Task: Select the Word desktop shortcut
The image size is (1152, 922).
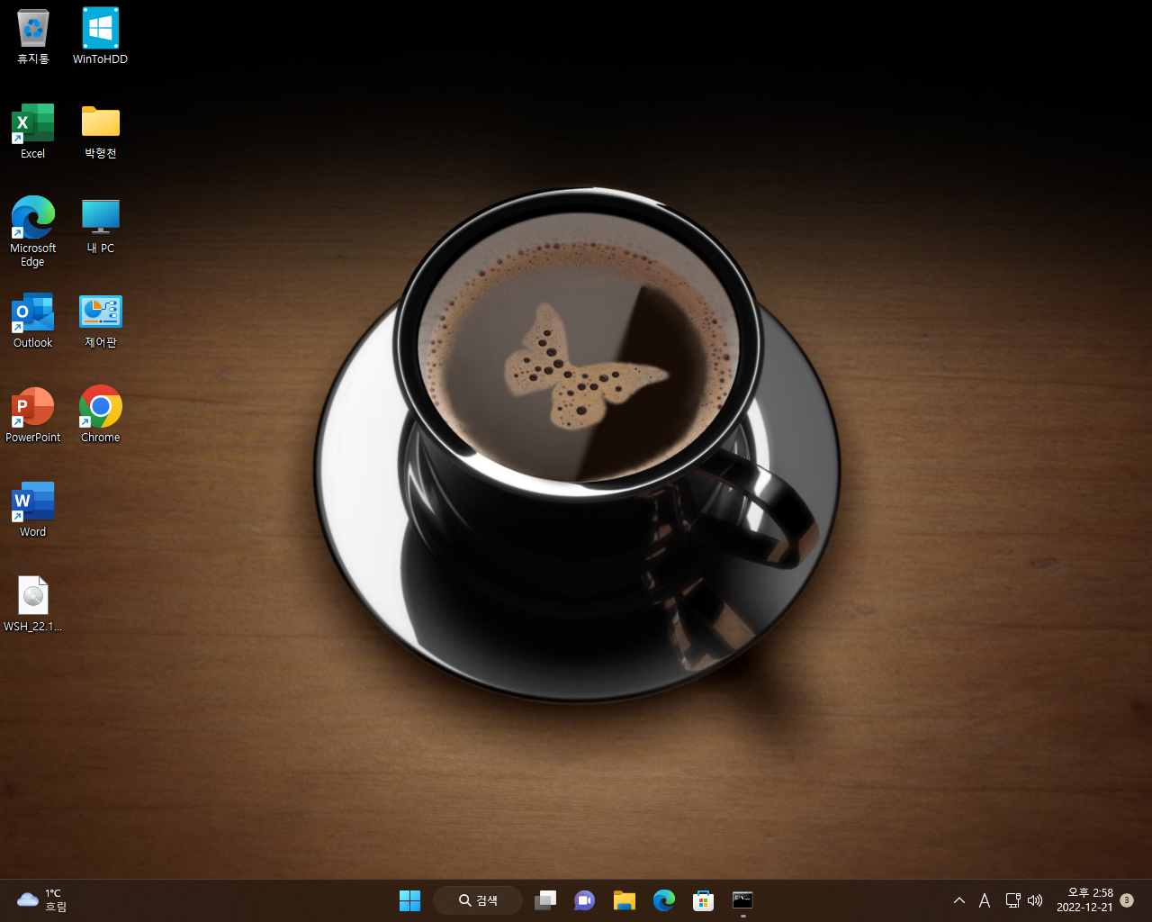Action: point(33,510)
